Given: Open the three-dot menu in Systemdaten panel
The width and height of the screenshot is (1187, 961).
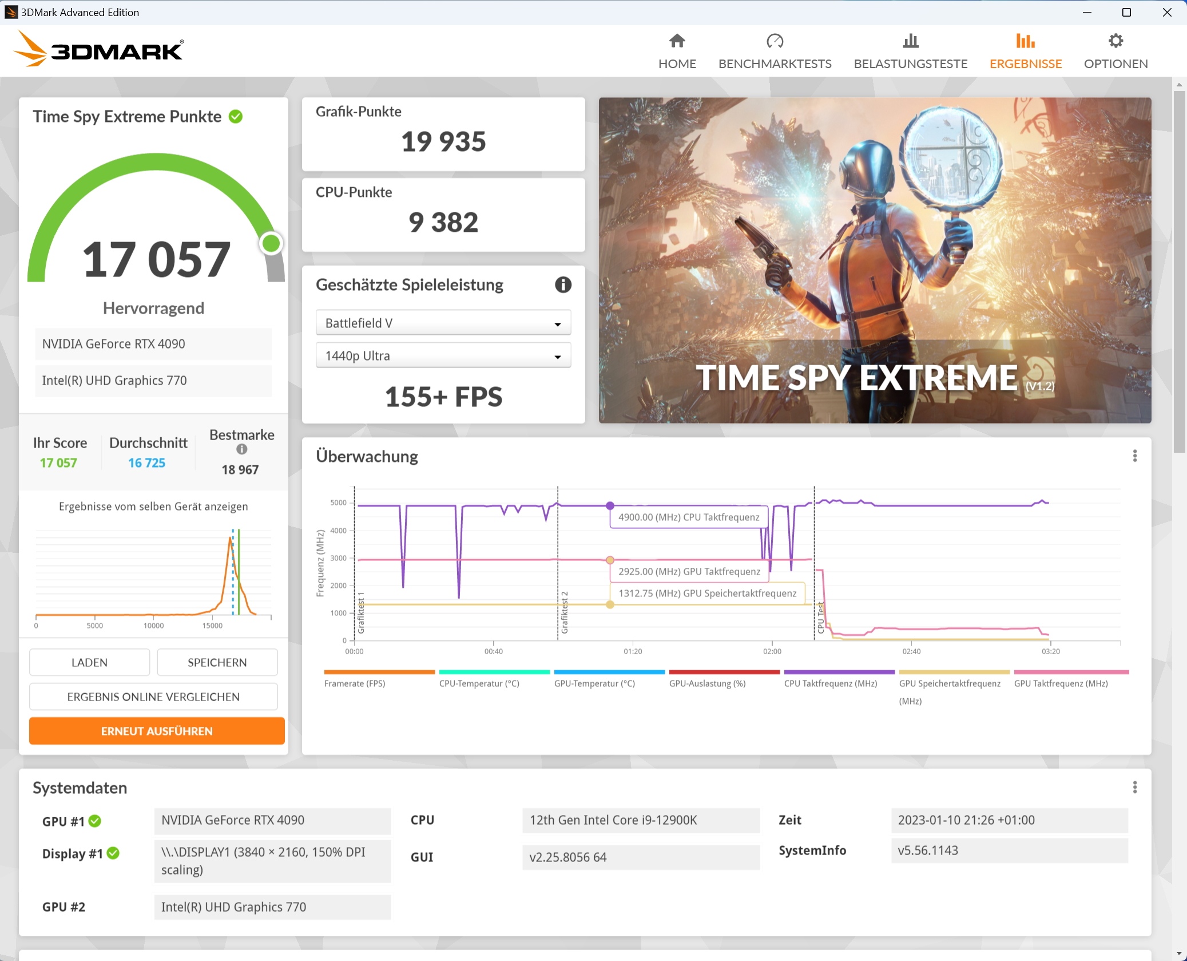Looking at the screenshot, I should pyautogui.click(x=1134, y=787).
